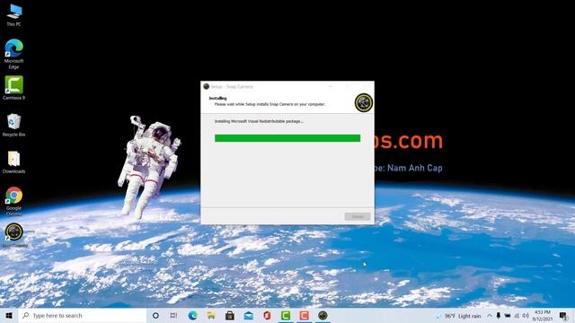Image resolution: width=575 pixels, height=323 pixels.
Task: Close the Snap Camera setup window
Action: (365, 86)
